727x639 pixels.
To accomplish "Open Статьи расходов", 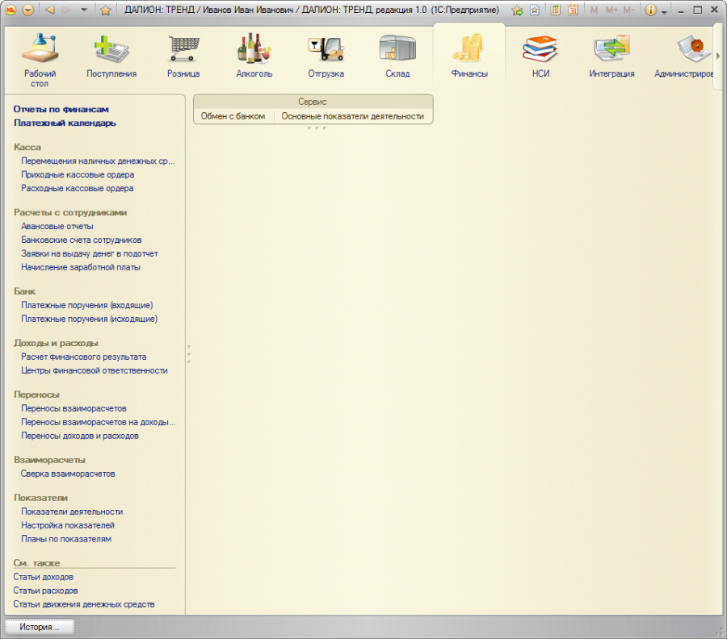I will point(45,591).
